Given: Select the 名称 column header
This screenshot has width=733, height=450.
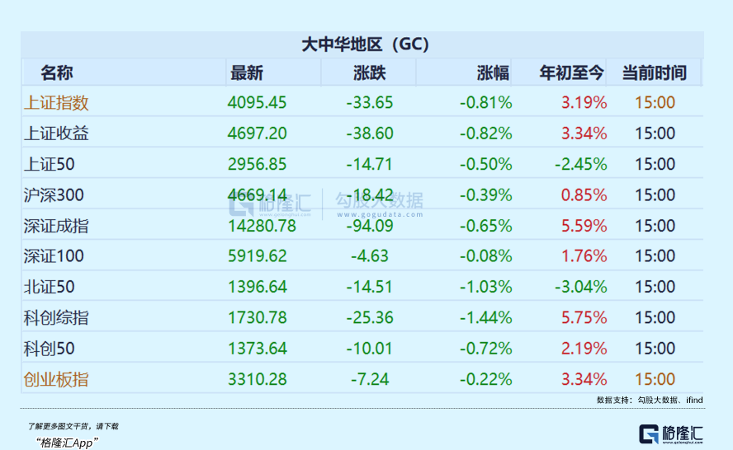Looking at the screenshot, I should (x=57, y=73).
